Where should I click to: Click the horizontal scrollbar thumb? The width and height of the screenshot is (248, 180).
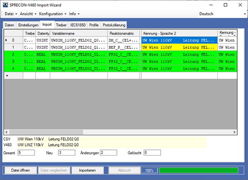(x=46, y=132)
